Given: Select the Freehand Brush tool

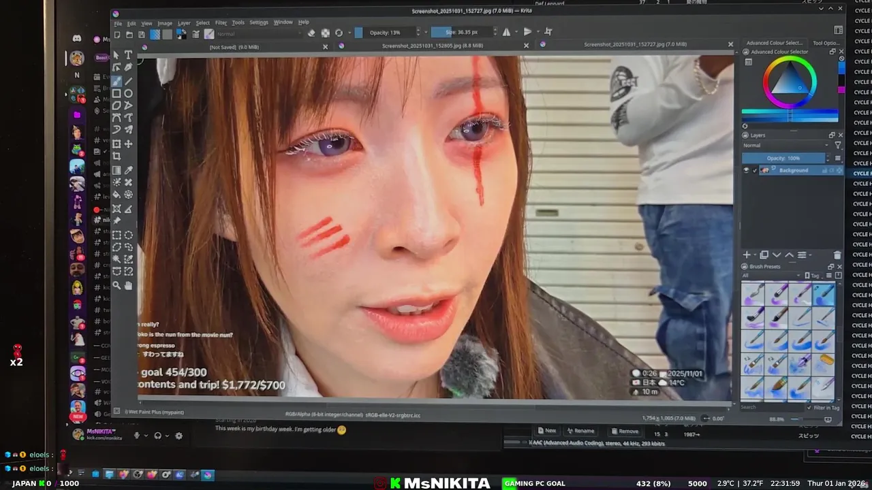Looking at the screenshot, I should [116, 81].
